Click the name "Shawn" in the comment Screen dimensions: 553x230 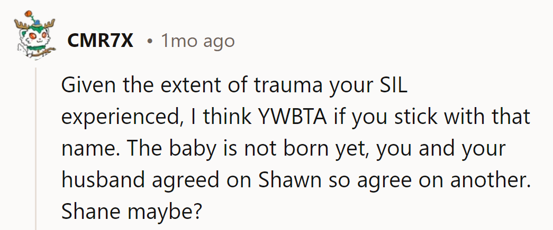tap(289, 180)
